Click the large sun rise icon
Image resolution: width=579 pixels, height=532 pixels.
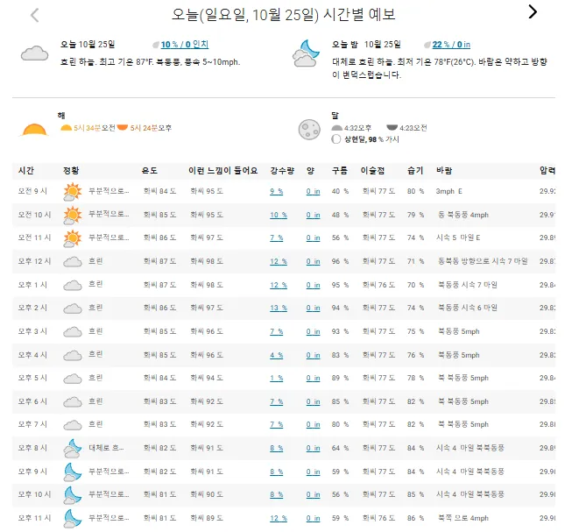[34, 130]
